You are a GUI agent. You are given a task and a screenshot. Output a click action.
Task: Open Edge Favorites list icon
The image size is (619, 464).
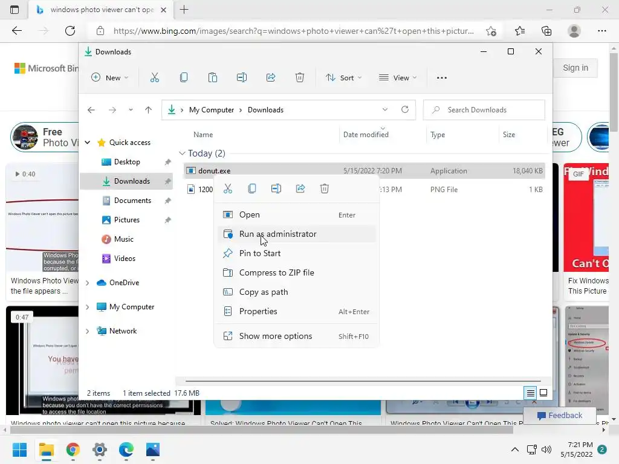pos(520,31)
